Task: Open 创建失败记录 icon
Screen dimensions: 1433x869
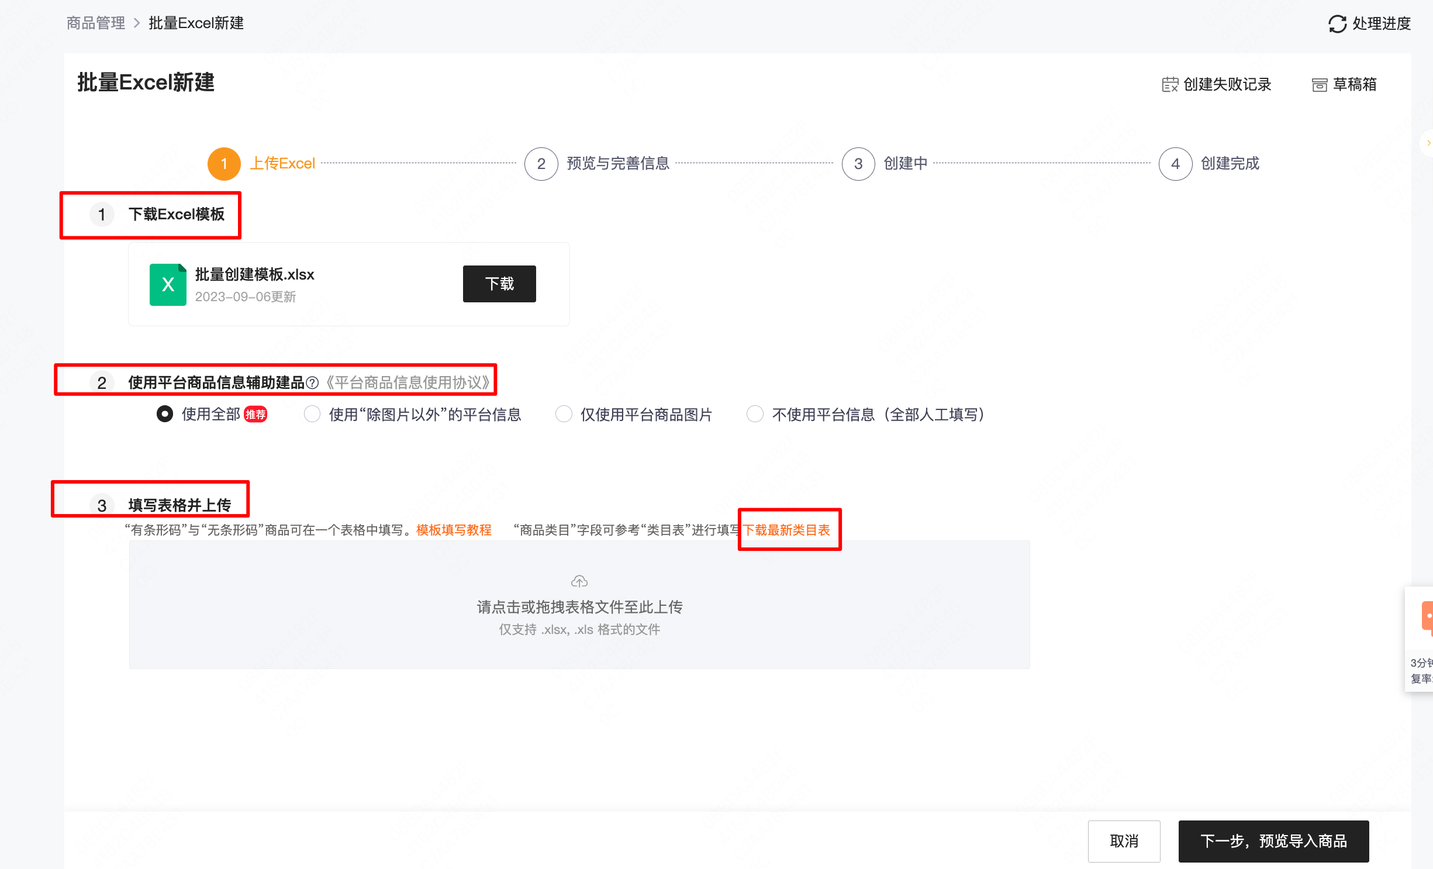Action: pyautogui.click(x=1170, y=85)
